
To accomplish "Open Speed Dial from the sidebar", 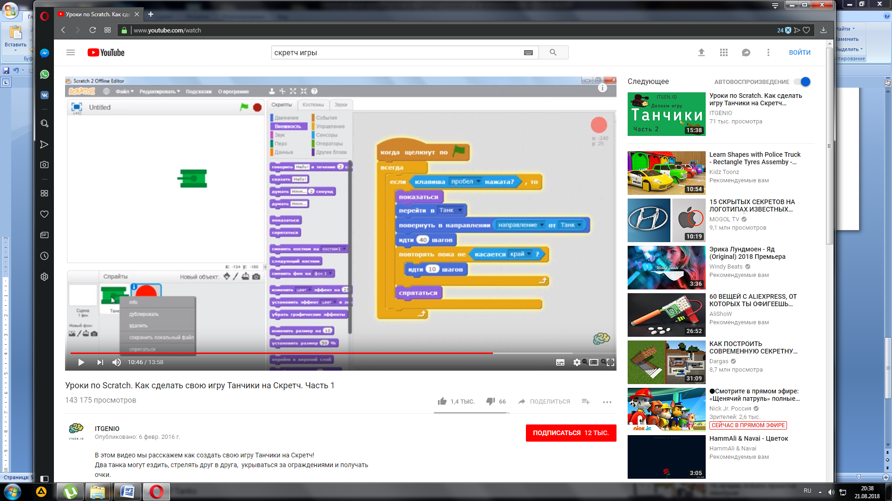I will click(45, 193).
